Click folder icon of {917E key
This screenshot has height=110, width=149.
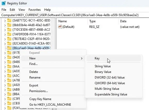pyautogui.click(x=9, y=53)
